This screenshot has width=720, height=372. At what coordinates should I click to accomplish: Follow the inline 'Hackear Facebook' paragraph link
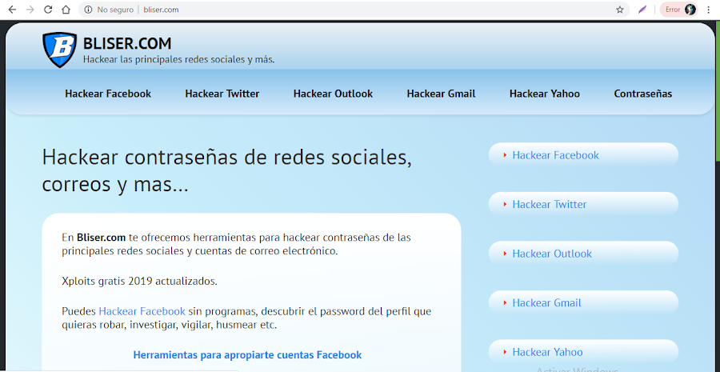coord(142,311)
